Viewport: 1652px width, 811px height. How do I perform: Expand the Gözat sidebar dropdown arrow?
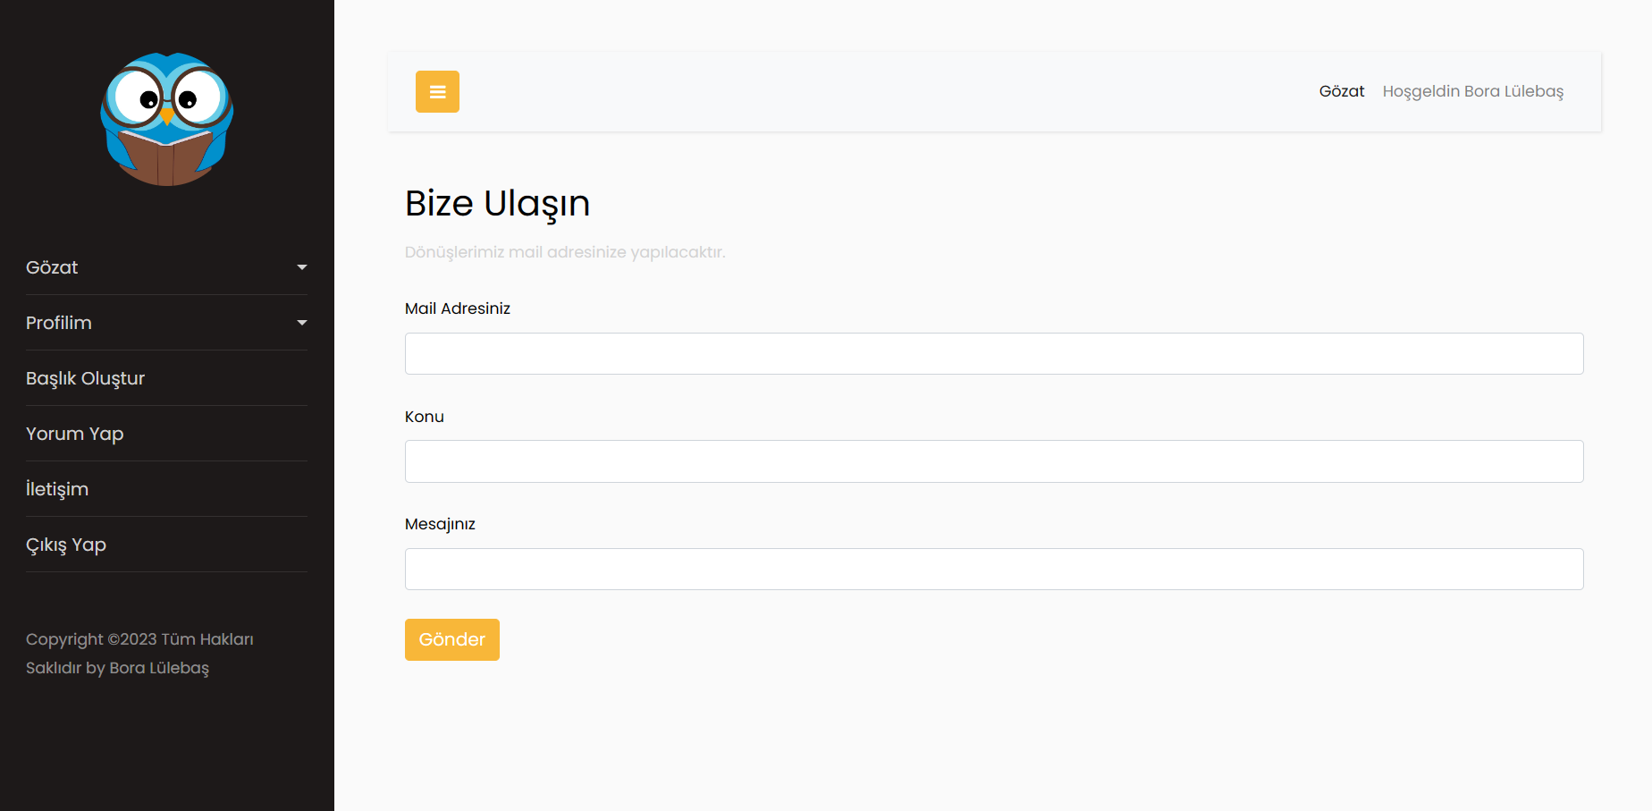[x=302, y=267]
